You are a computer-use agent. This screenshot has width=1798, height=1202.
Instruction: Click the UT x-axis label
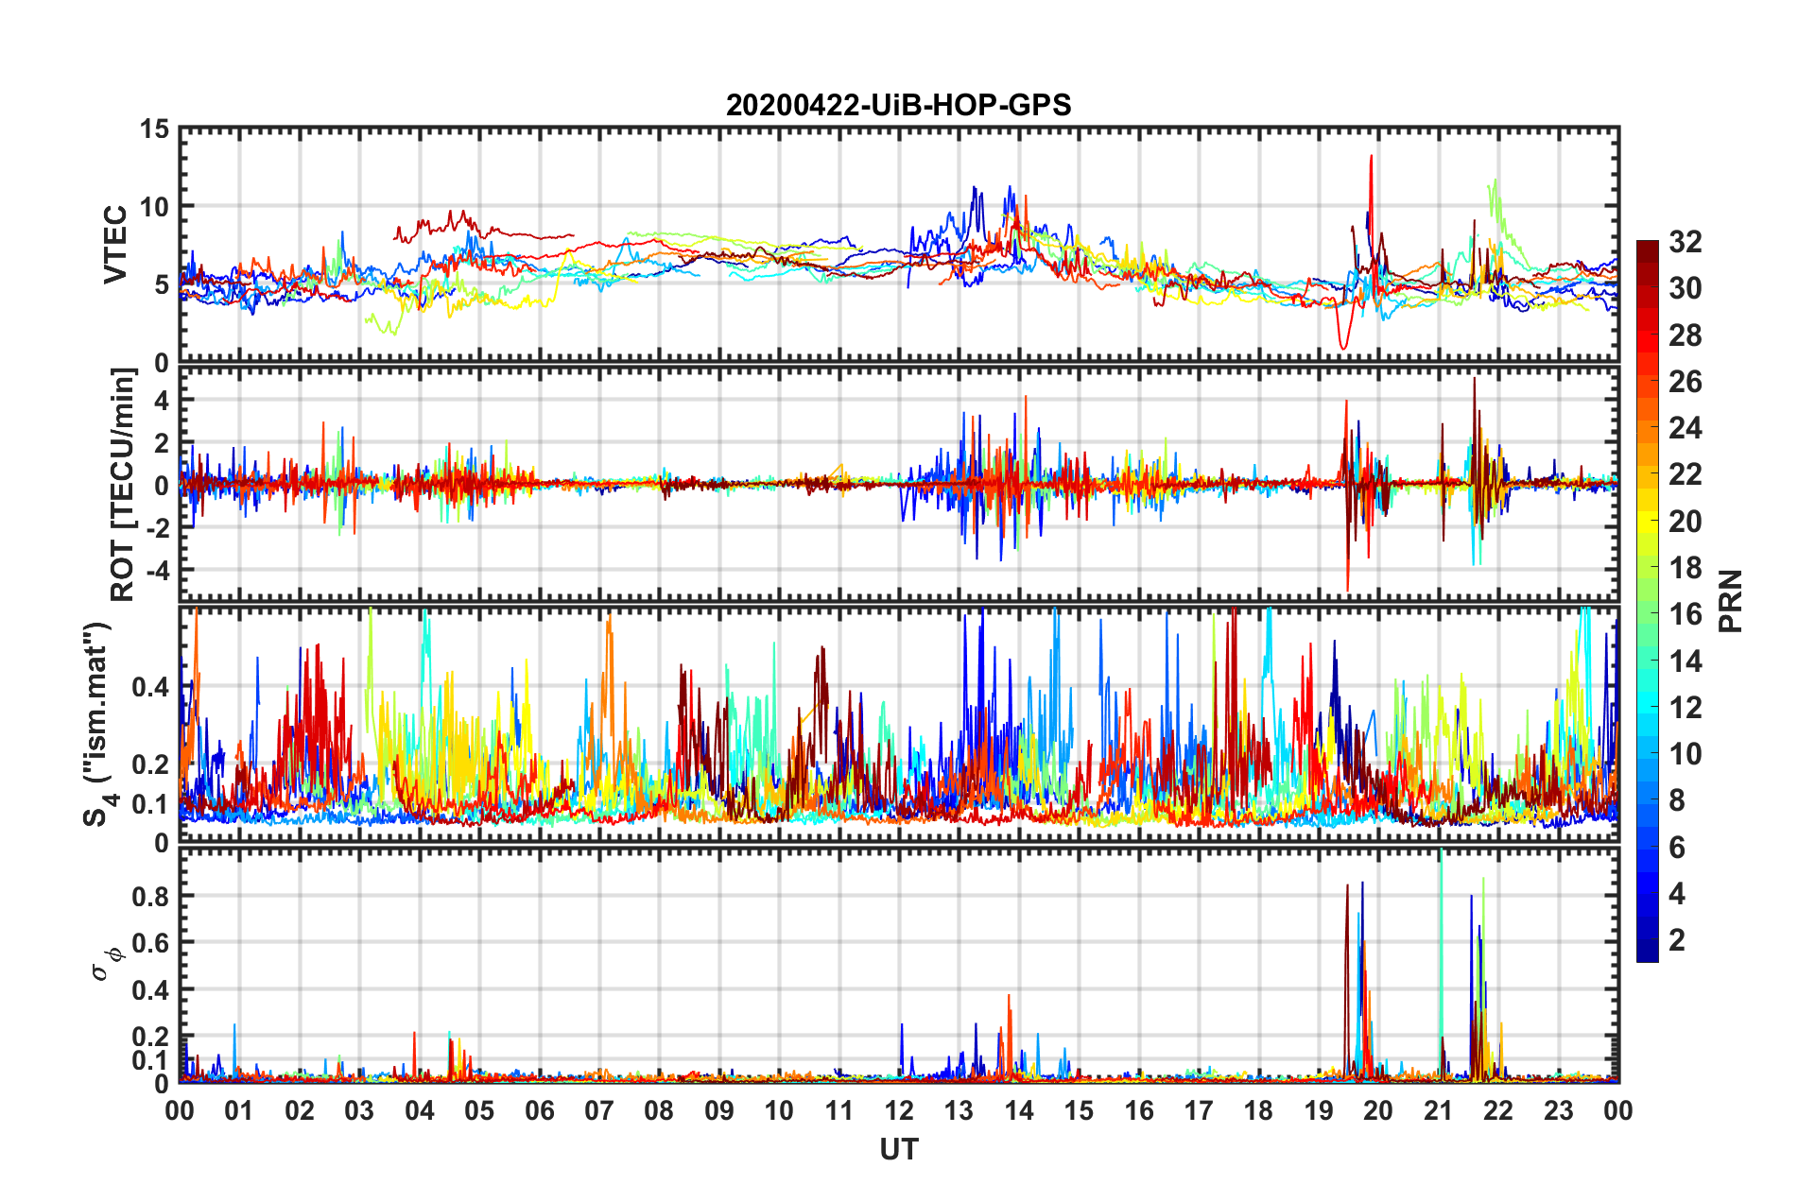898,1149
